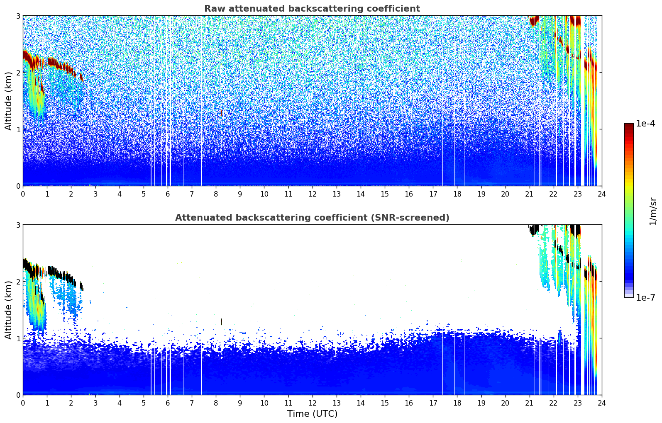Screen dimensions: 662x423
Task: Click the bottom plot's 'Altitude (km)' label
Action: click(x=9, y=310)
